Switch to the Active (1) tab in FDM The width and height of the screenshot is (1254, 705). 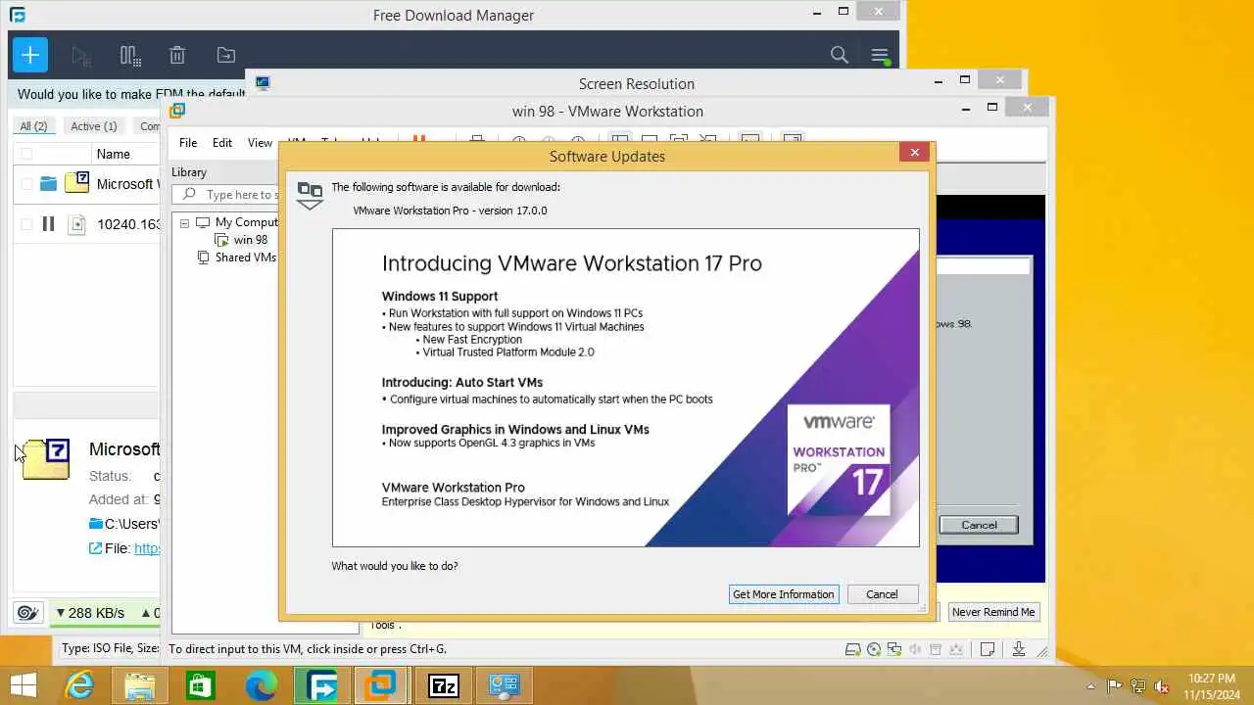(x=94, y=126)
